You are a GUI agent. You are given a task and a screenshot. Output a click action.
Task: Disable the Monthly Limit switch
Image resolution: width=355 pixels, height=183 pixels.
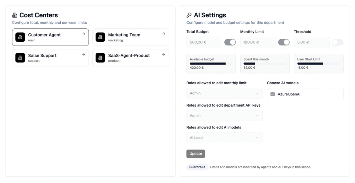tap(284, 42)
